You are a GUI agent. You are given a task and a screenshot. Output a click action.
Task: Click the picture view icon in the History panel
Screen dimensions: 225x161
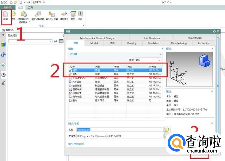pyautogui.click(x=61, y=41)
